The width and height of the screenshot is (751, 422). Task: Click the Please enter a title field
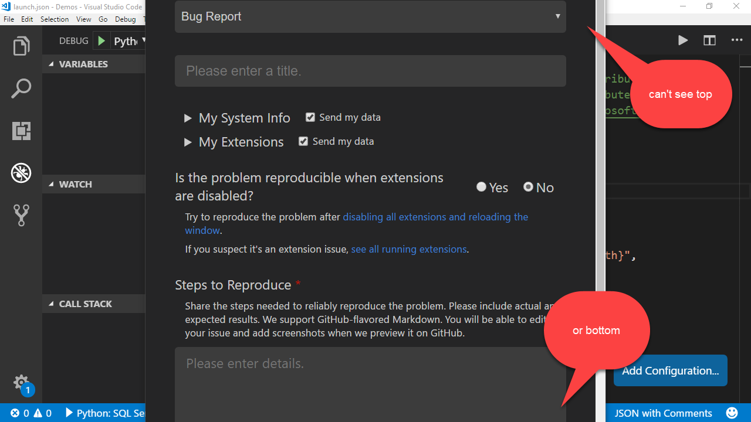tap(370, 70)
